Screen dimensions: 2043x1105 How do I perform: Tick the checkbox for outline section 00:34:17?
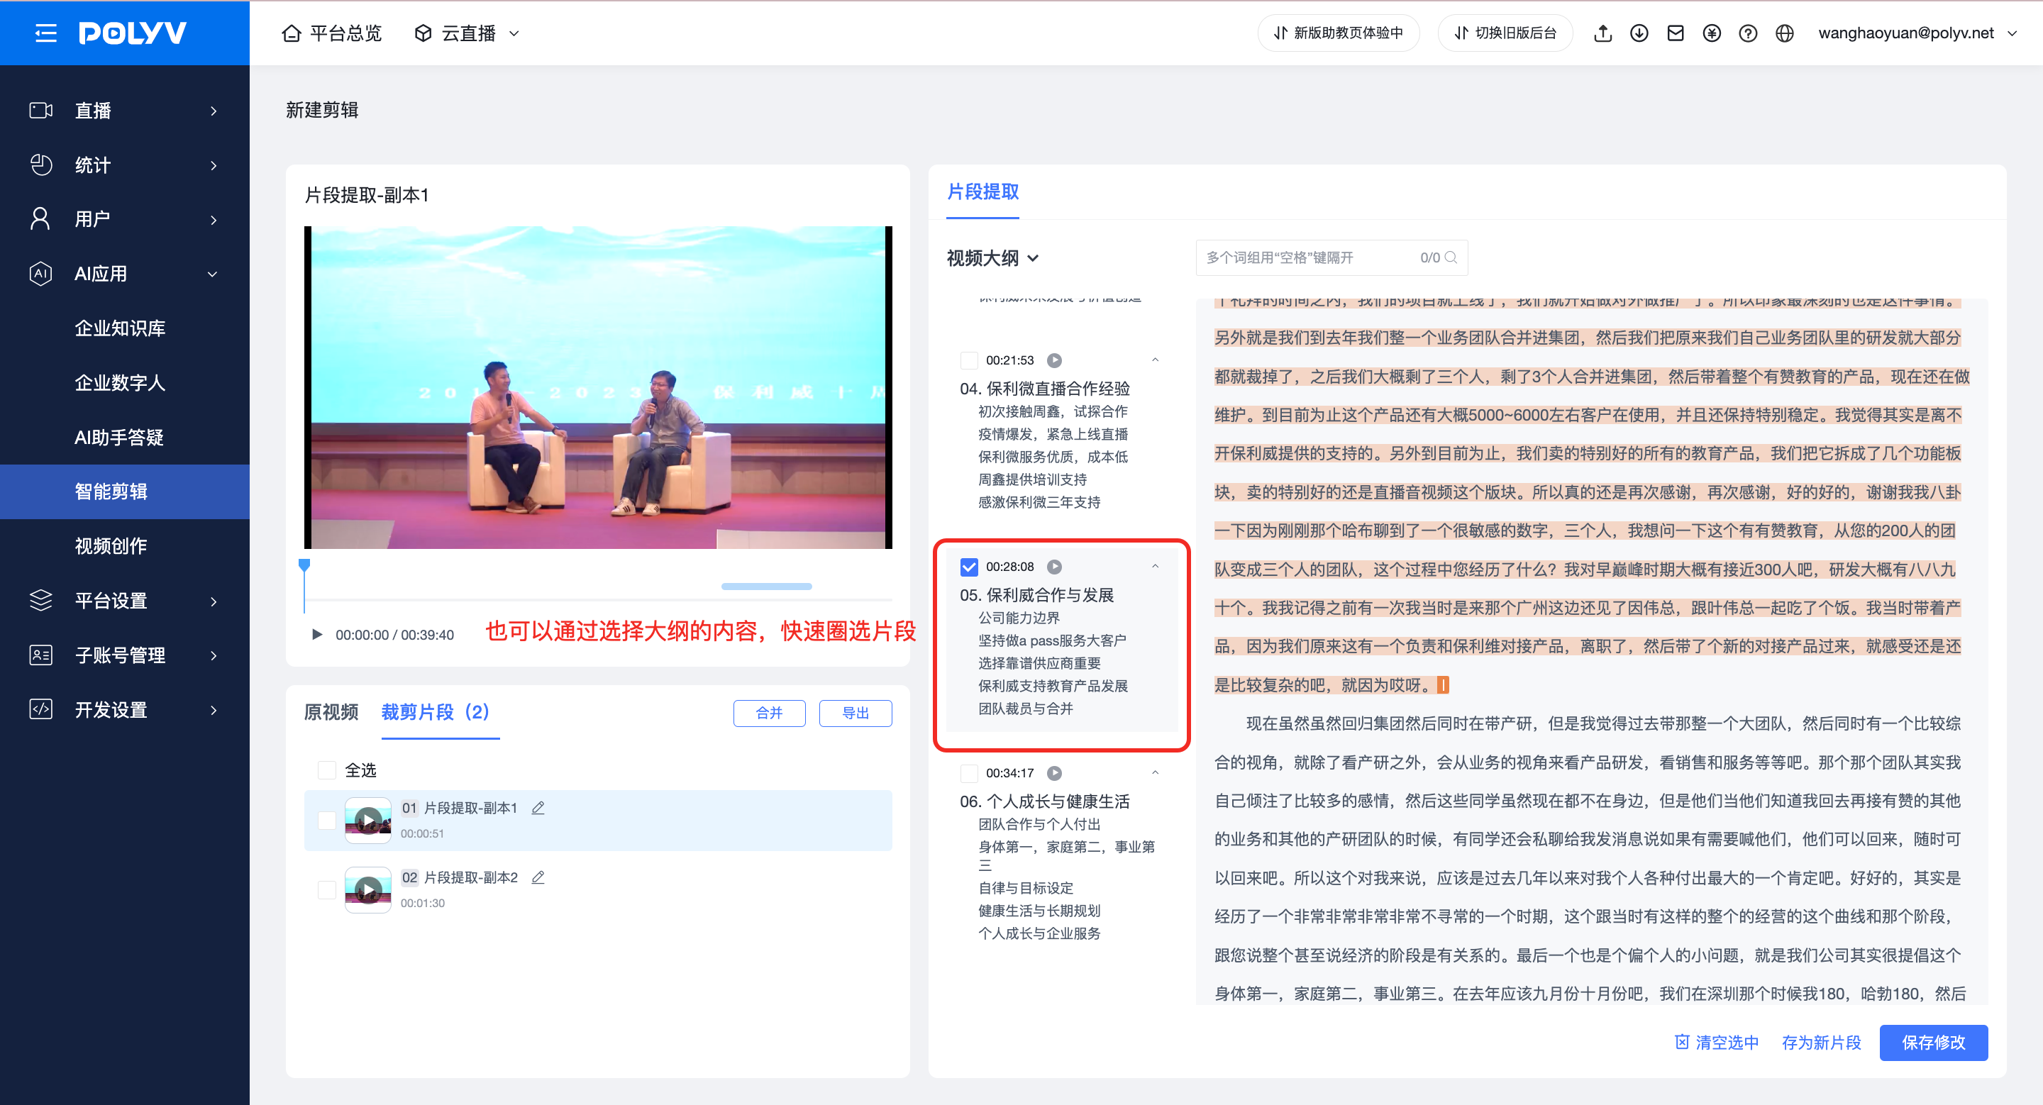coord(968,773)
